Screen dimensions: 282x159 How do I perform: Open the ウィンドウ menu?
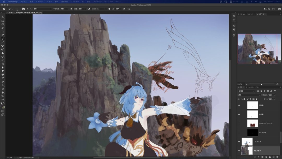coord(108,2)
